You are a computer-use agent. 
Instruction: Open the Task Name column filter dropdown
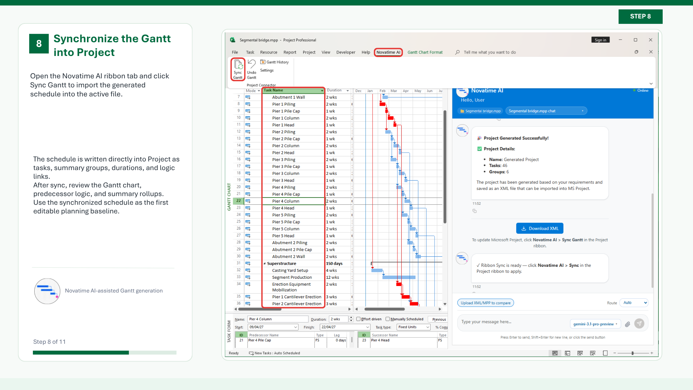tap(322, 91)
